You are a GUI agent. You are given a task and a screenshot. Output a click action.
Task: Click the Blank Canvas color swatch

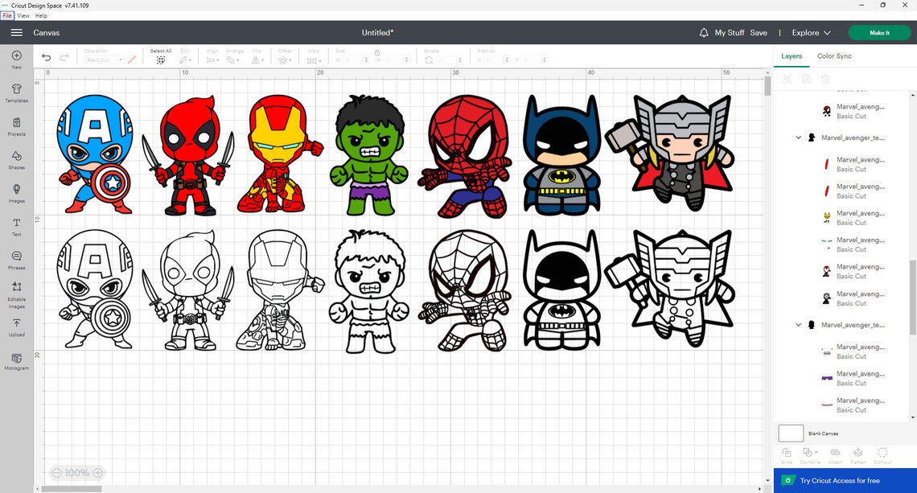pos(790,433)
